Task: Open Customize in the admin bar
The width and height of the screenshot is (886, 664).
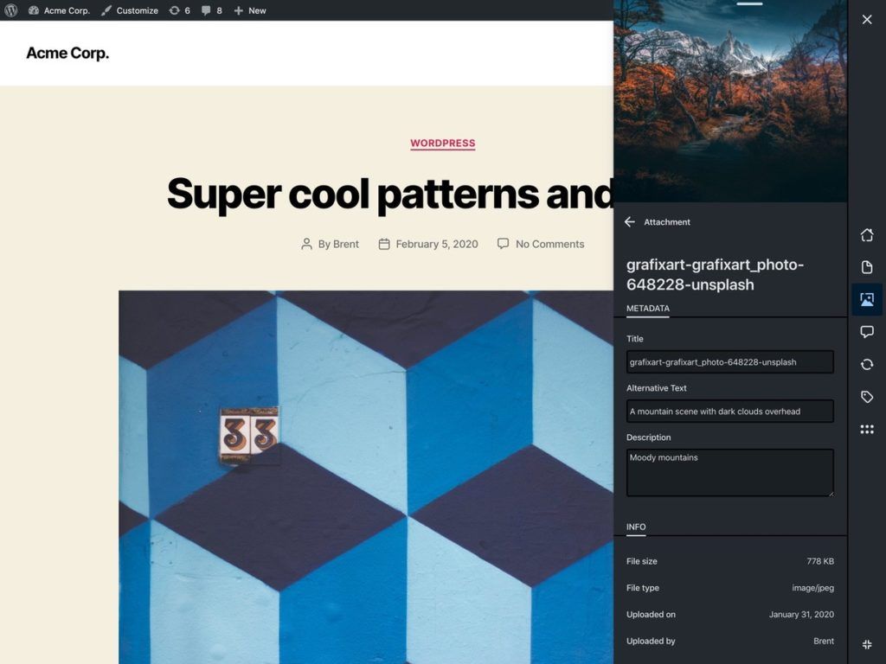Action: (130, 10)
